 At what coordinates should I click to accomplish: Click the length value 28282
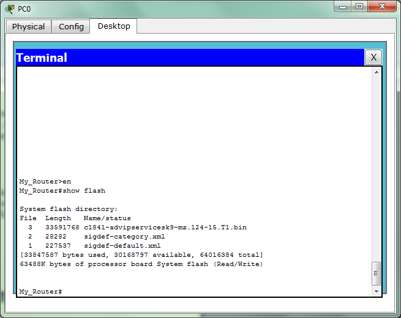tap(56, 237)
